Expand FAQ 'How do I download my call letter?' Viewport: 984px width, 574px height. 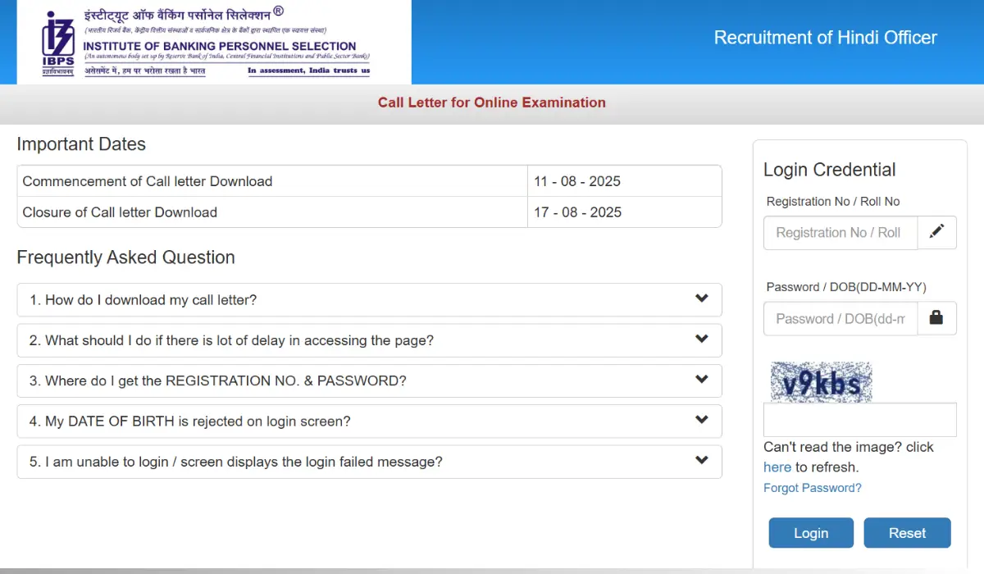coord(369,300)
